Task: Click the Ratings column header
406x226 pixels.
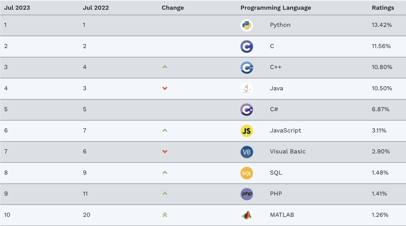Action: 383,8
